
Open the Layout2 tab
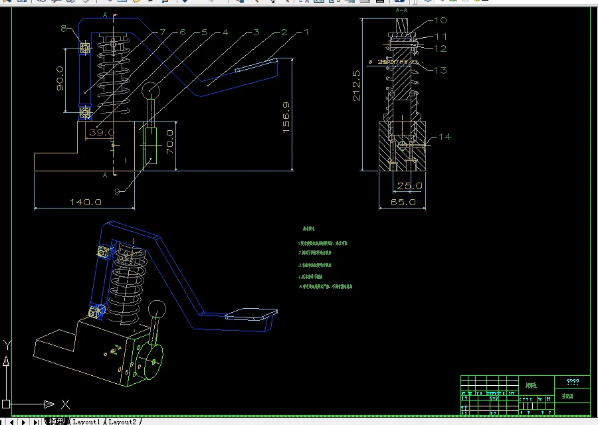click(122, 422)
